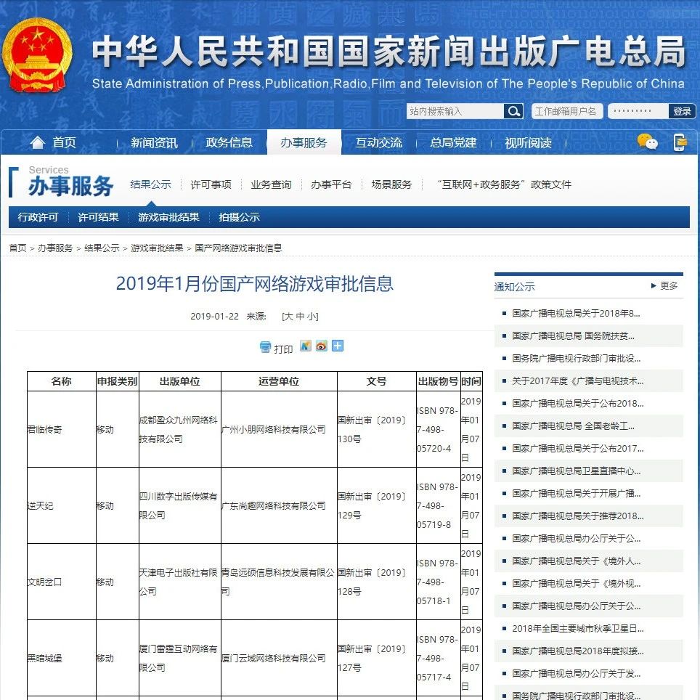Switch to the 拍摄公示 blue bar tab
The image size is (700, 700).
point(240,217)
